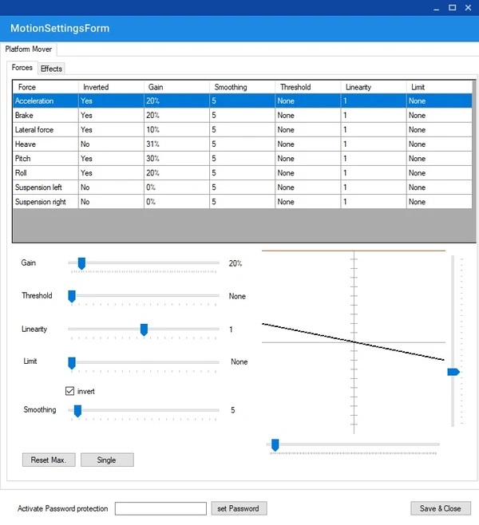Click the Reset Max. button

click(x=49, y=460)
